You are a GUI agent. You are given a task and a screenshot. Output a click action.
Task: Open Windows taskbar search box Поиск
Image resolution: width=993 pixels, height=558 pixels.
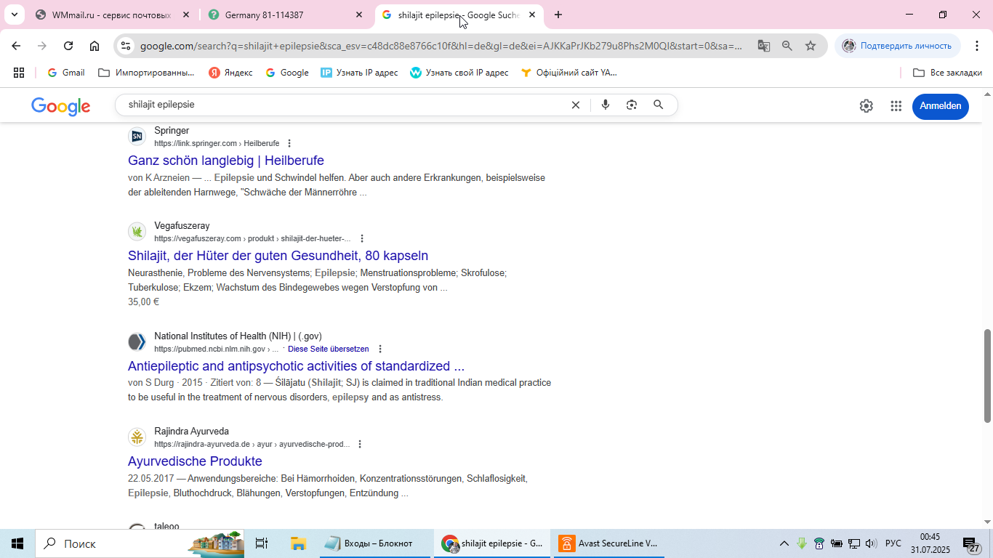tap(140, 543)
